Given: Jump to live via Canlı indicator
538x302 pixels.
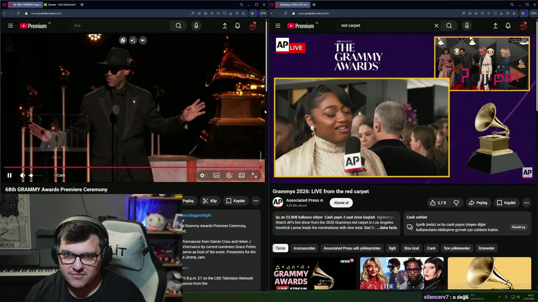Looking at the screenshot, I should click(60, 175).
